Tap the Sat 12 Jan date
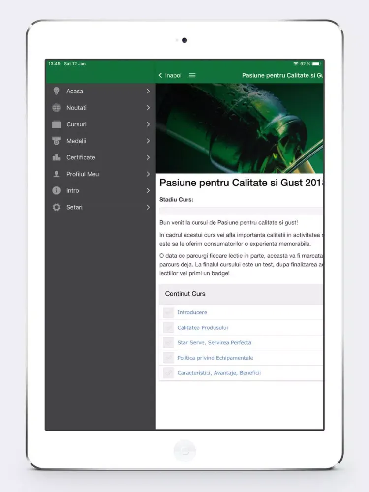The width and height of the screenshot is (369, 492). [x=75, y=63]
